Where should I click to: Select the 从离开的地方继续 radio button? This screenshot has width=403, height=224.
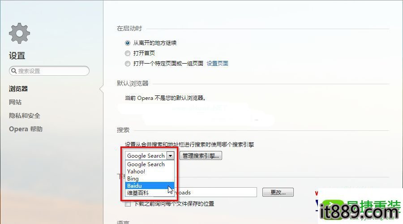pyautogui.click(x=128, y=43)
